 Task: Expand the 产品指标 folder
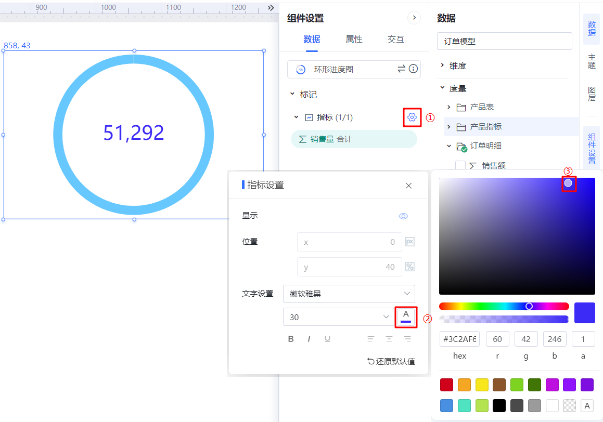tap(449, 127)
